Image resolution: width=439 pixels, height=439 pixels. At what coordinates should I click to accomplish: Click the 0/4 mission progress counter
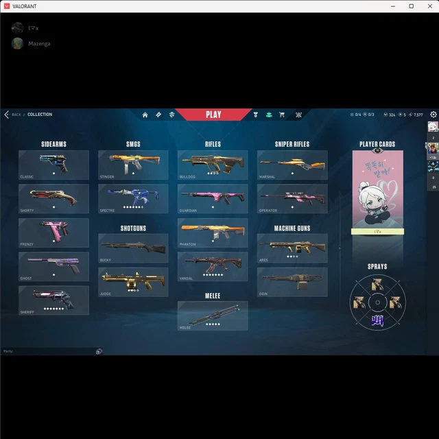click(356, 115)
